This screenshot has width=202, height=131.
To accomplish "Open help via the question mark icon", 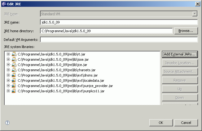I will pyautogui.click(x=7, y=123).
